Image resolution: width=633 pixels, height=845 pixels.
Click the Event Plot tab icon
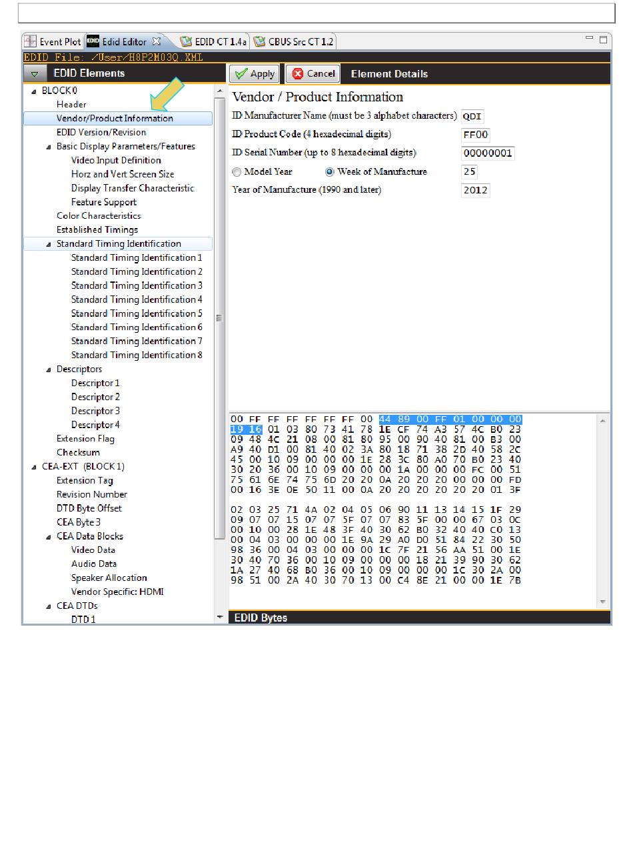tap(30, 41)
